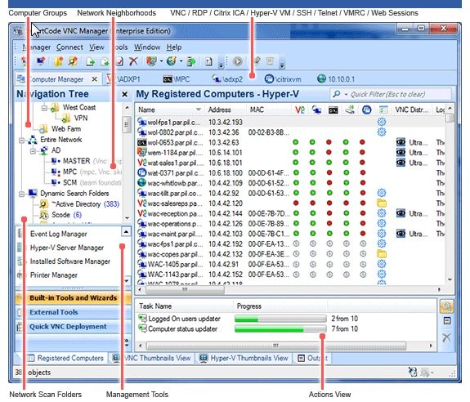Click the RDP monitor column header icon
This screenshot has height=402, width=470.
[316, 110]
